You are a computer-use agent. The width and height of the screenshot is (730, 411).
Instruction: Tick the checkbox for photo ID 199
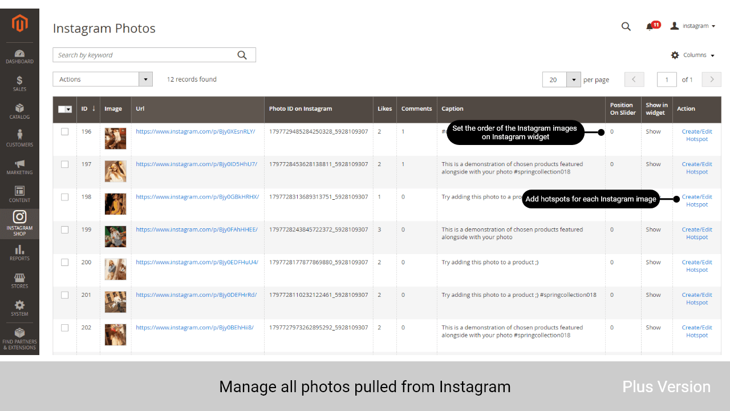(64, 229)
